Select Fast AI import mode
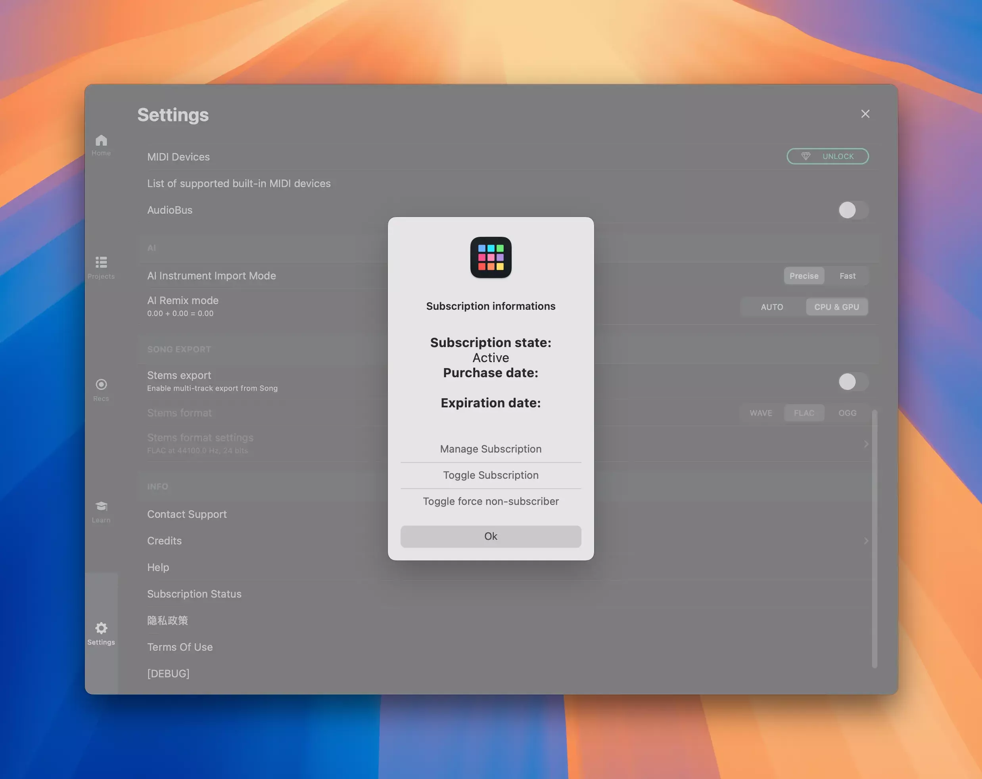982x779 pixels. [847, 276]
